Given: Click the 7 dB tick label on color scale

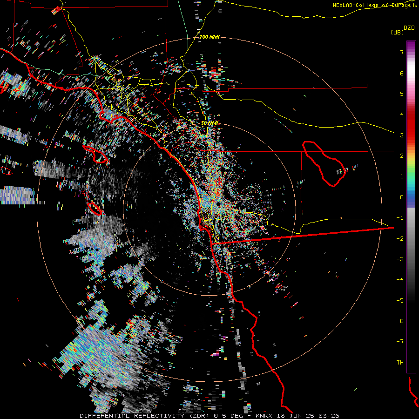Looking at the screenshot, I should [402, 53].
